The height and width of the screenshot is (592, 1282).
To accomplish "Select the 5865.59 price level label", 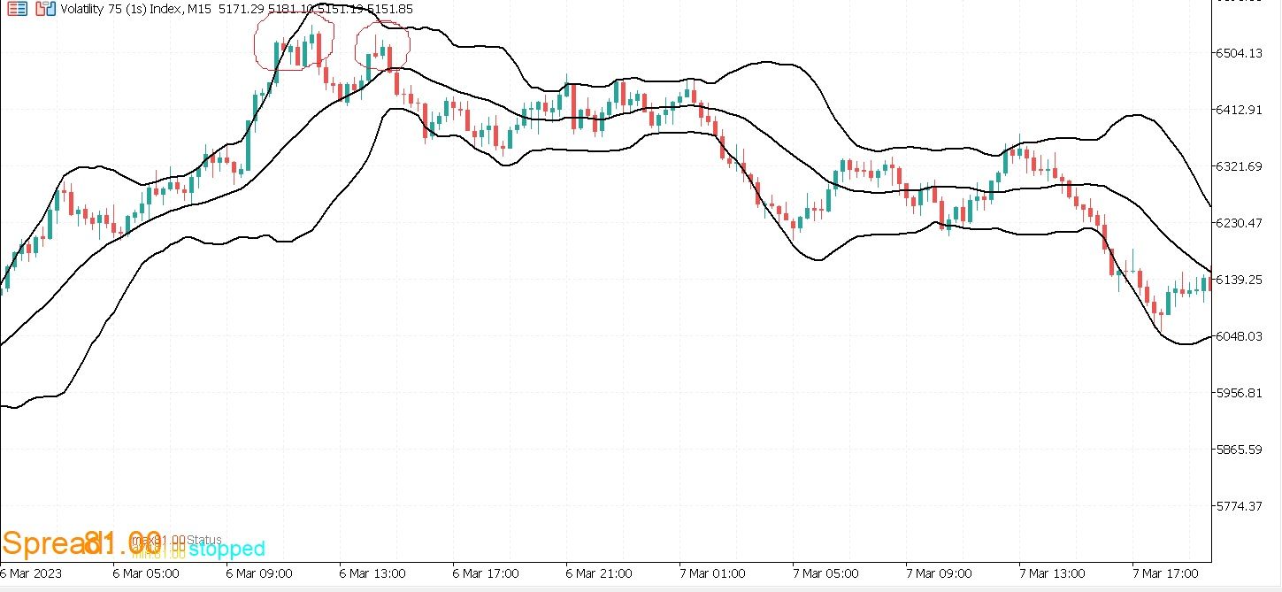I will pyautogui.click(x=1240, y=450).
